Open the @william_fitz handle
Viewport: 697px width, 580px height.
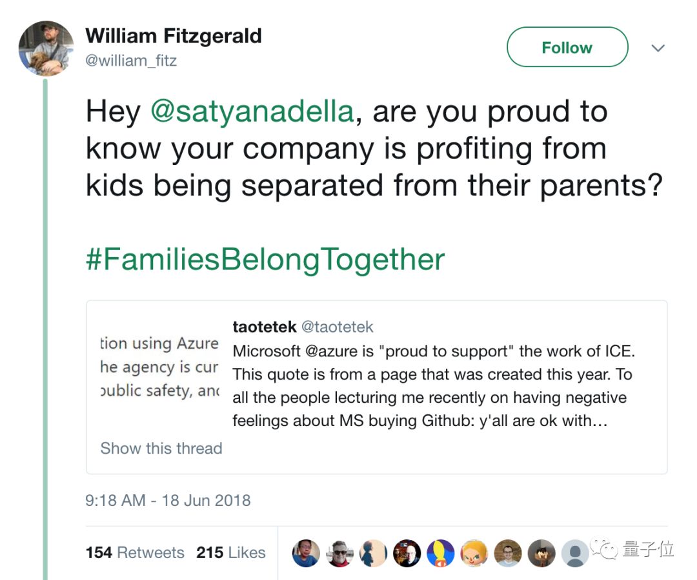tap(131, 61)
